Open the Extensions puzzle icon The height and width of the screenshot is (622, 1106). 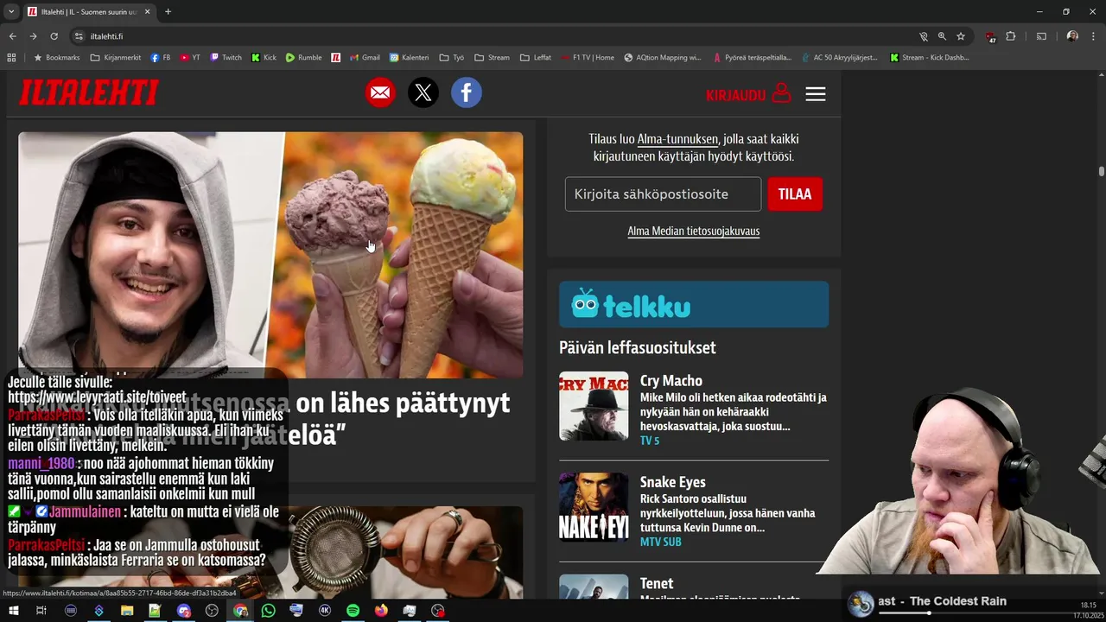point(1011,36)
